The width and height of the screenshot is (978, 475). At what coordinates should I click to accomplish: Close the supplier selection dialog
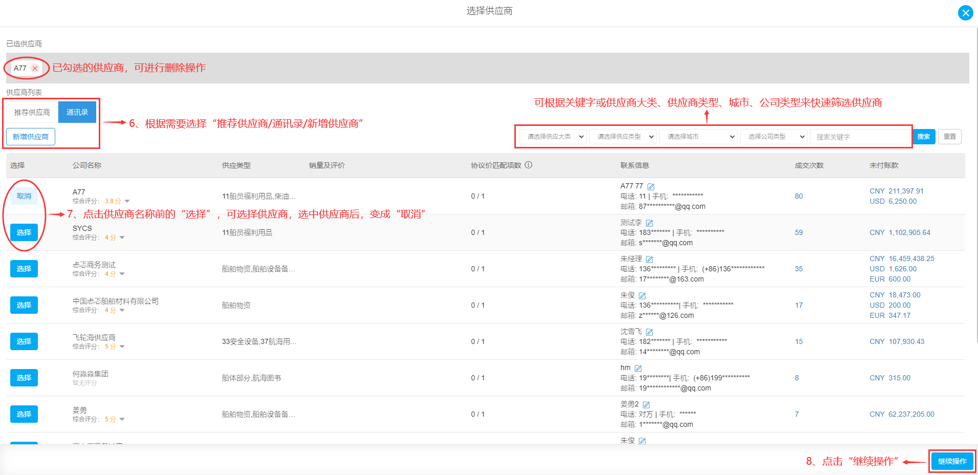965,13
